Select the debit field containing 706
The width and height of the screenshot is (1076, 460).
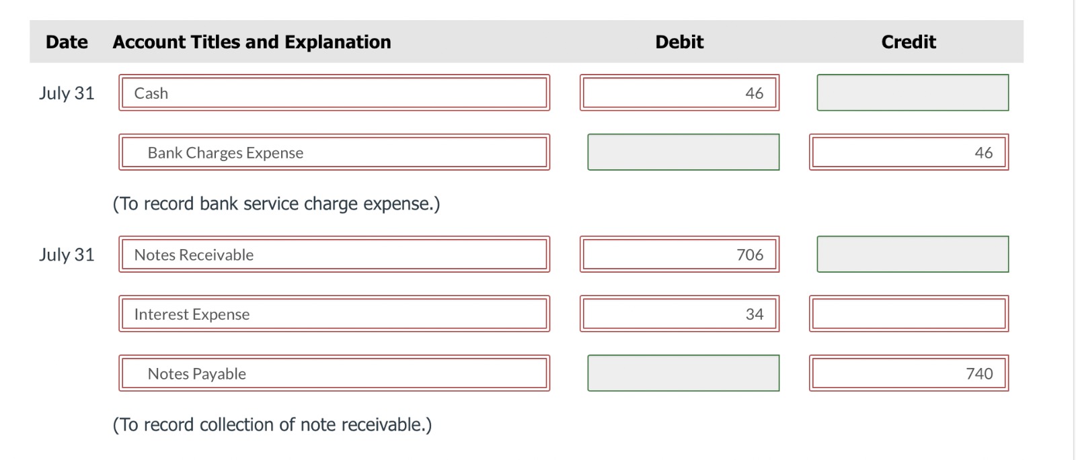[679, 254]
